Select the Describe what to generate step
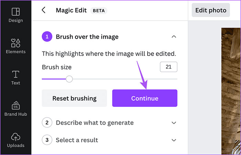The image size is (241, 155). (x=95, y=122)
